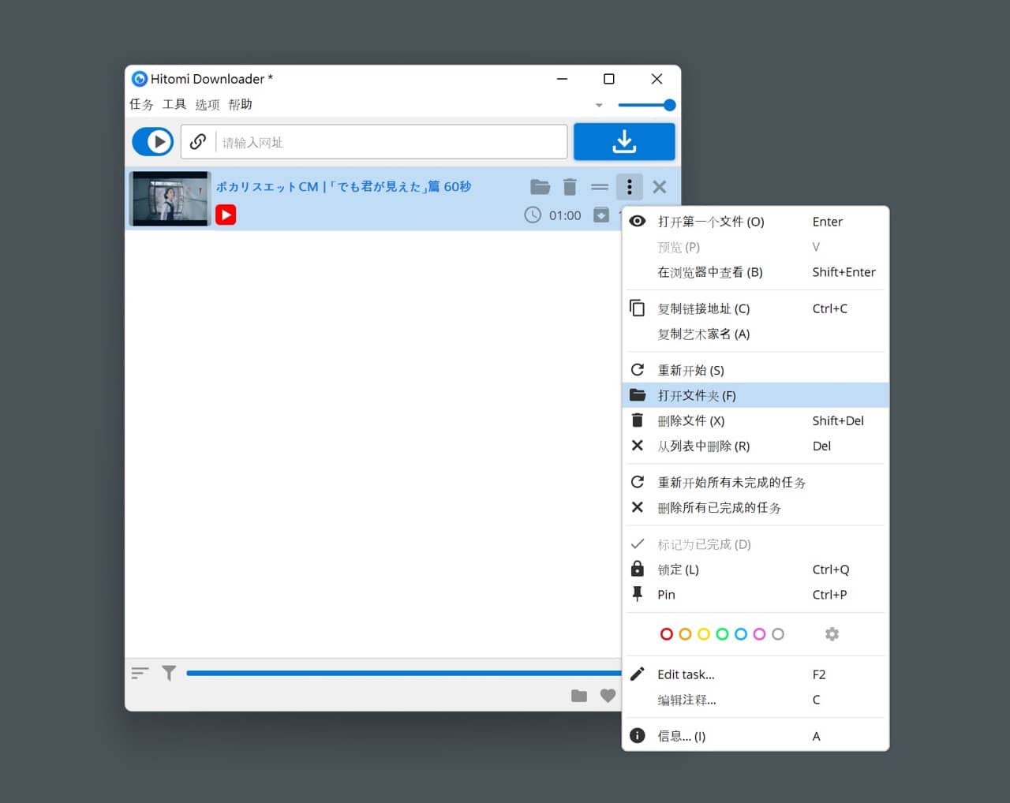Viewport: 1010px width, 803px height.
Task: Open the 选项 menu
Action: [208, 104]
